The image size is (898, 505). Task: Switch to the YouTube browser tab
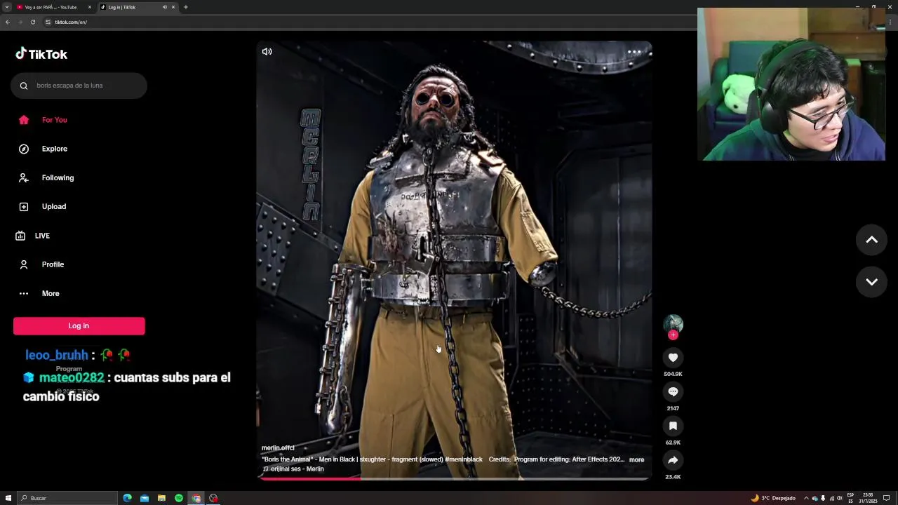point(53,7)
